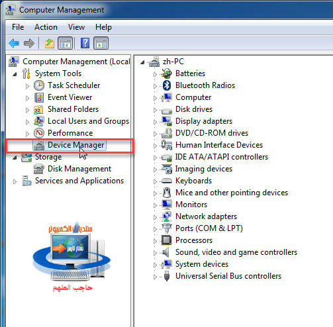Select the Disk drives label

click(194, 109)
